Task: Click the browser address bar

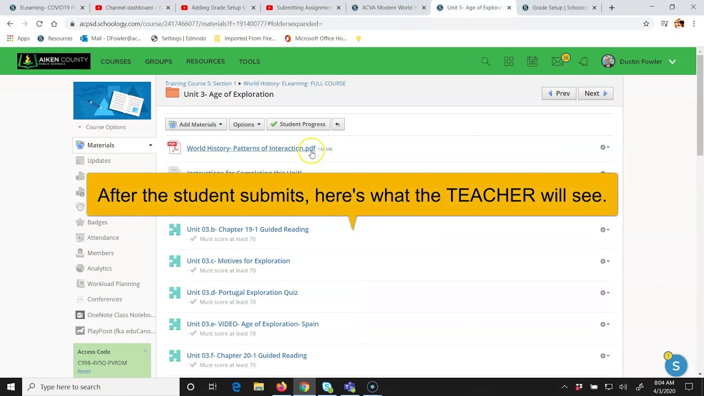Action: [x=352, y=24]
